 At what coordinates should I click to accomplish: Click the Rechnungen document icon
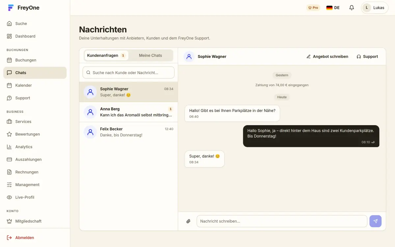(9, 172)
